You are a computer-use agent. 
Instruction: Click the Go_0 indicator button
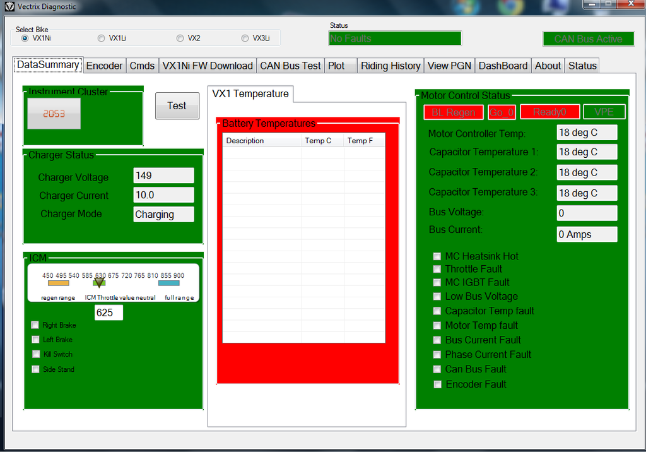click(x=502, y=112)
